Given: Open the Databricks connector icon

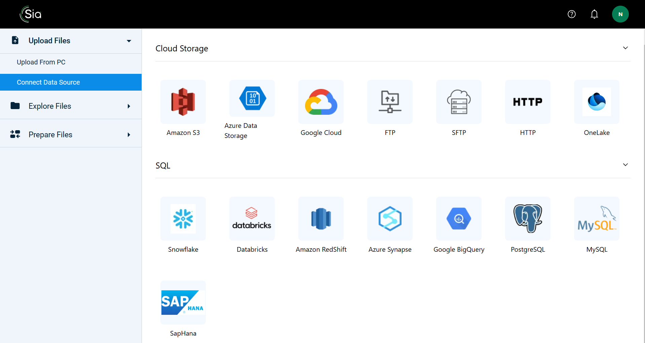Looking at the screenshot, I should [252, 218].
